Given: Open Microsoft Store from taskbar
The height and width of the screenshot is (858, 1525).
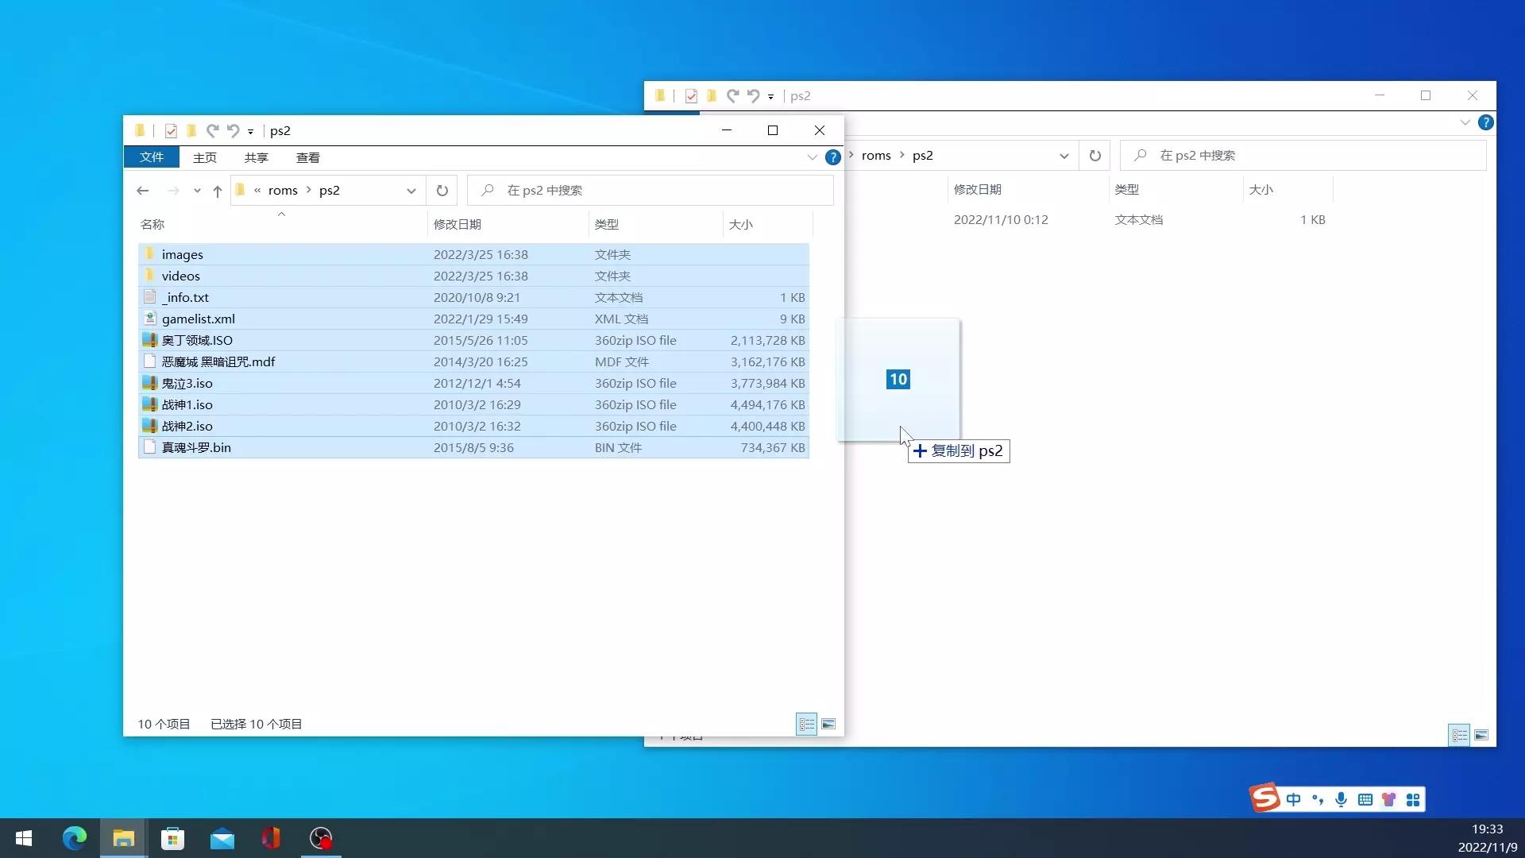Looking at the screenshot, I should (x=172, y=838).
